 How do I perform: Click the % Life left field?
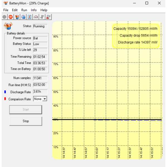40,50
